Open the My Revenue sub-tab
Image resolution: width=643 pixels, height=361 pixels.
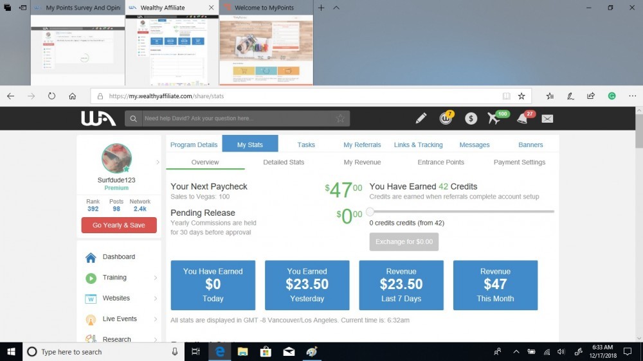pos(362,163)
